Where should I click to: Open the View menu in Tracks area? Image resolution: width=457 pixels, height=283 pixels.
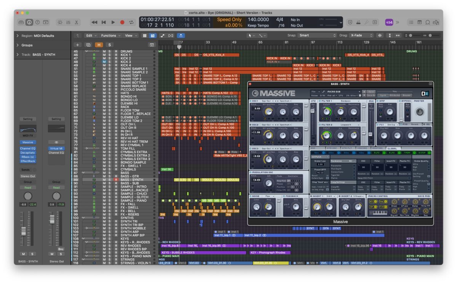[131, 35]
